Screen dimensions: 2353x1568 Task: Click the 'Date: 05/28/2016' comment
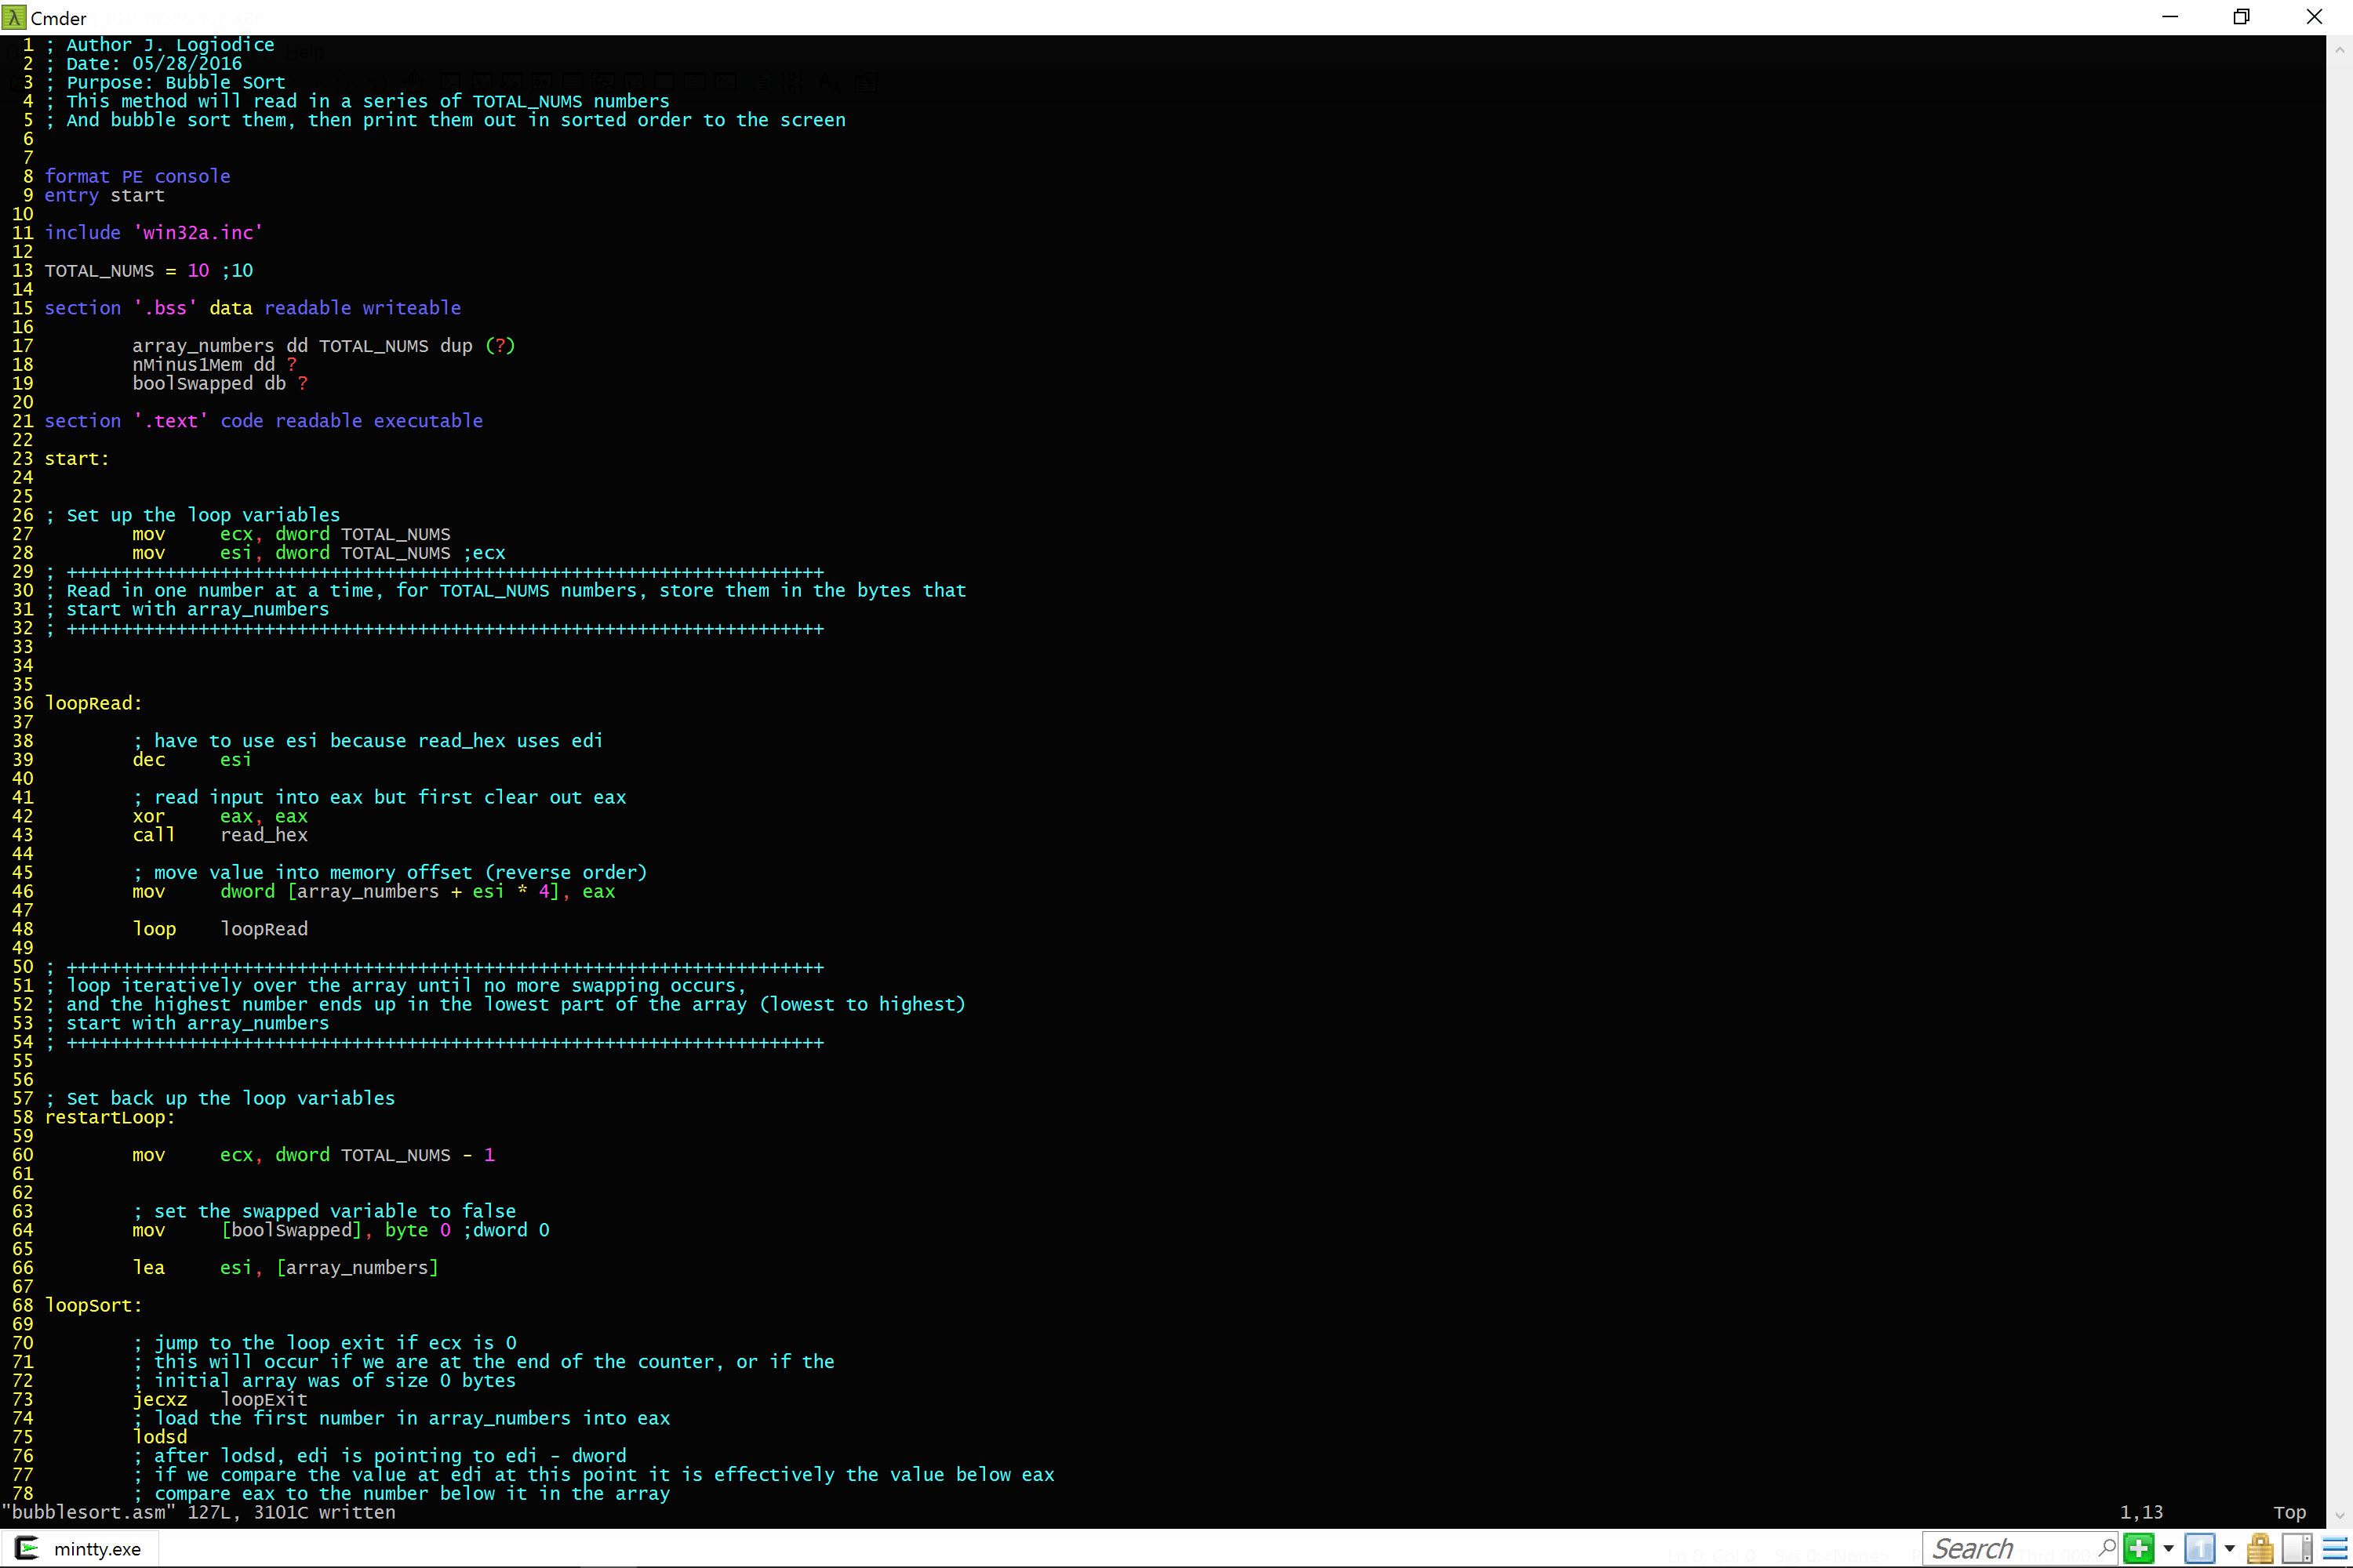tap(154, 63)
